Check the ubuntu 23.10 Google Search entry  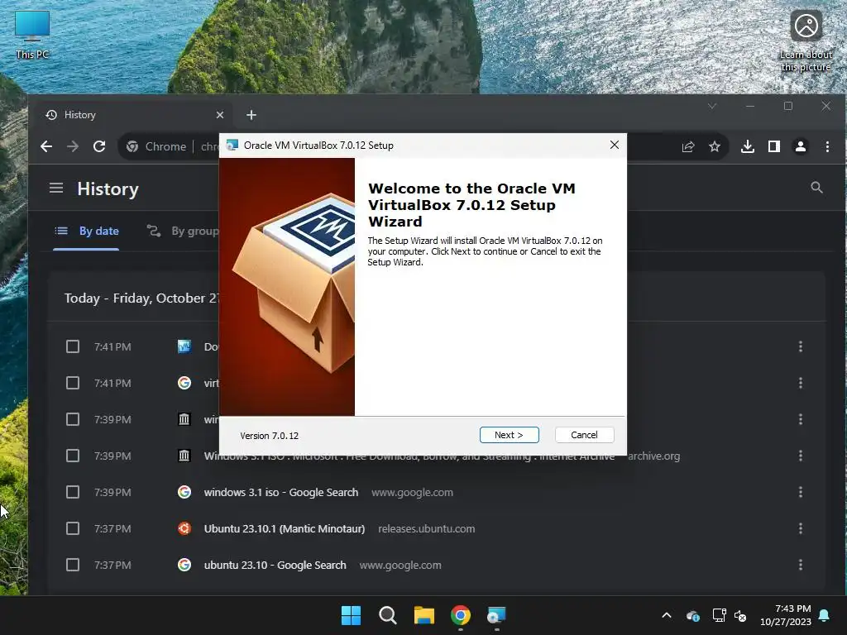[73, 565]
